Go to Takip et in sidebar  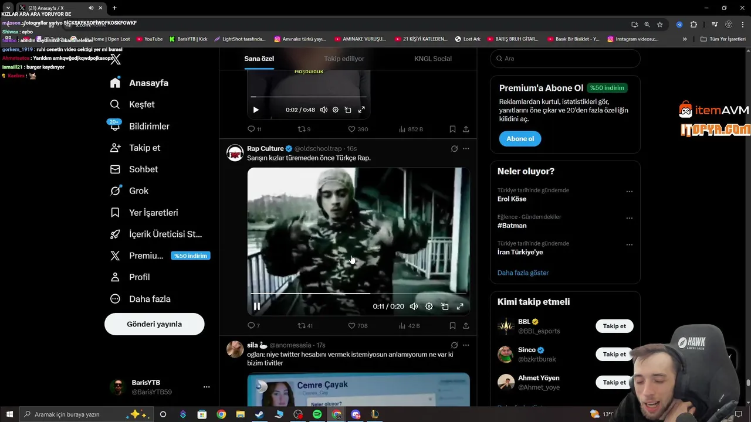pyautogui.click(x=135, y=148)
